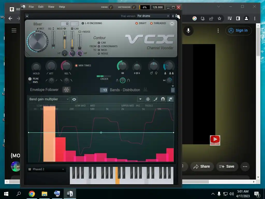Flip the PEAK/RMS switch
This screenshot has height=199, width=265.
pos(30,80)
